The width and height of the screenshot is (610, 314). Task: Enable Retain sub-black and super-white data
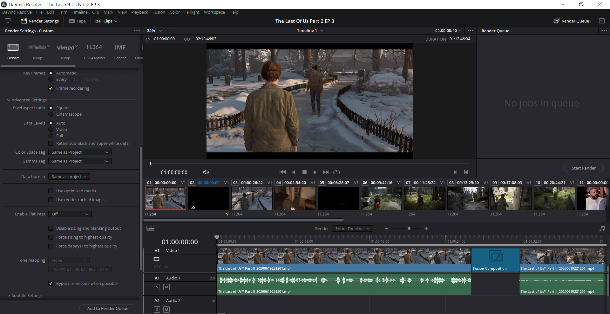coord(51,144)
